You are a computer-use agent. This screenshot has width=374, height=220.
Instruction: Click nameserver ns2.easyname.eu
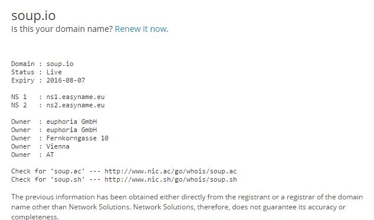tap(76, 105)
